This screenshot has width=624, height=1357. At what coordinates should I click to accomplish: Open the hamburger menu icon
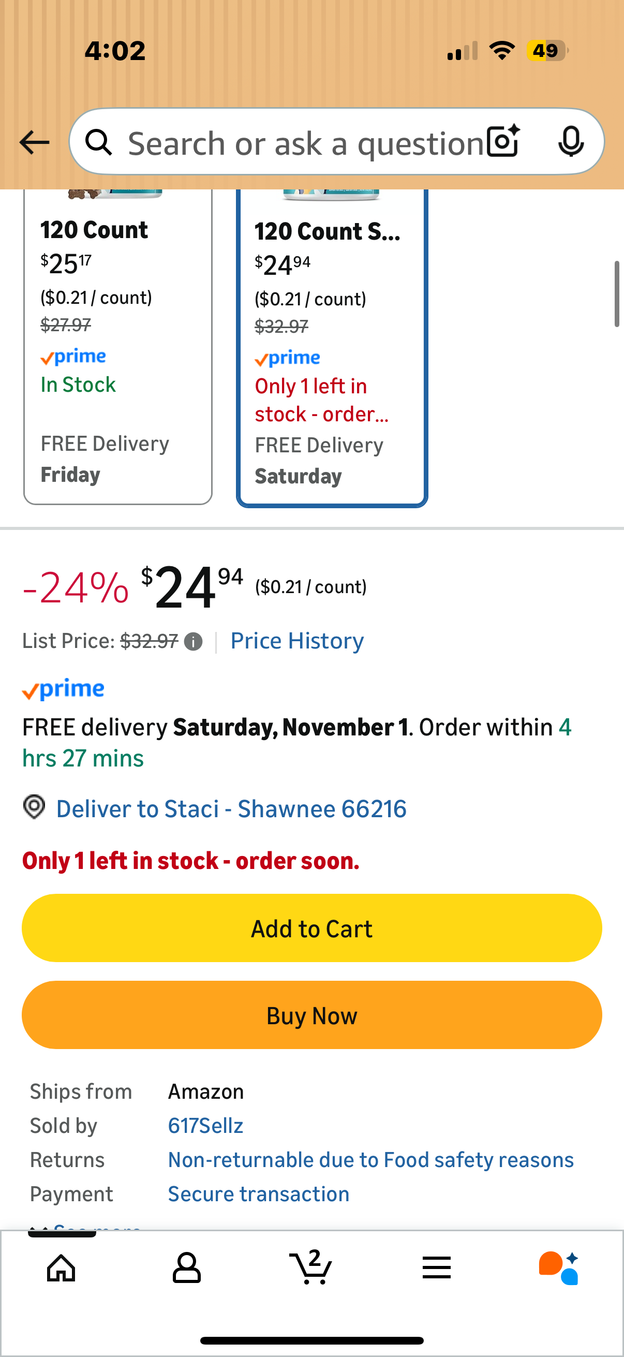pyautogui.click(x=436, y=1267)
